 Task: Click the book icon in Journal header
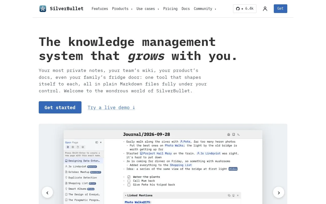(x=234, y=134)
